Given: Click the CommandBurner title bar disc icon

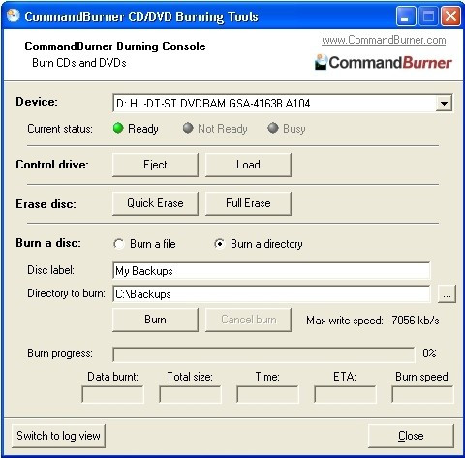Looking at the screenshot, I should (x=14, y=15).
